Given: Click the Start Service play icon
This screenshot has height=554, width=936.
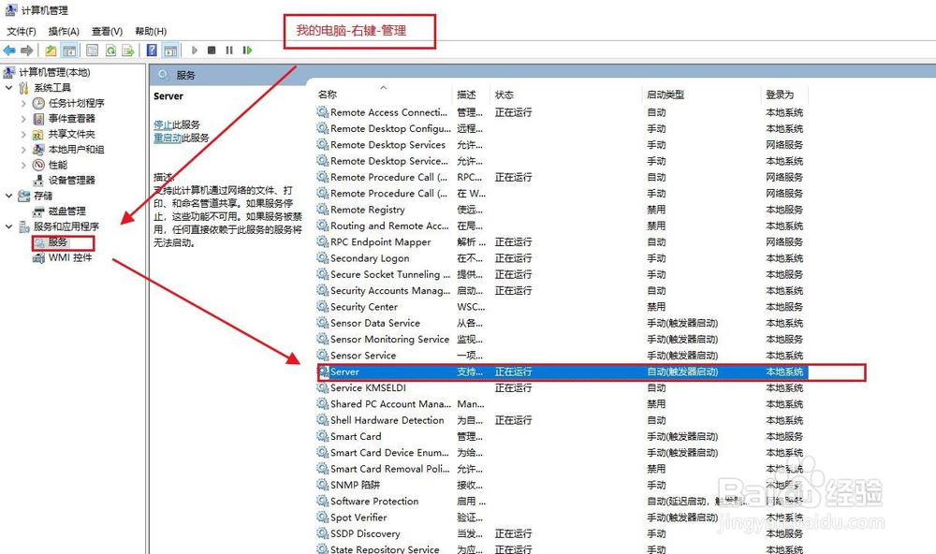Looking at the screenshot, I should coord(195,50).
